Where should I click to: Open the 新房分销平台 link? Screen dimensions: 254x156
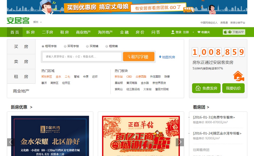pos(238,23)
